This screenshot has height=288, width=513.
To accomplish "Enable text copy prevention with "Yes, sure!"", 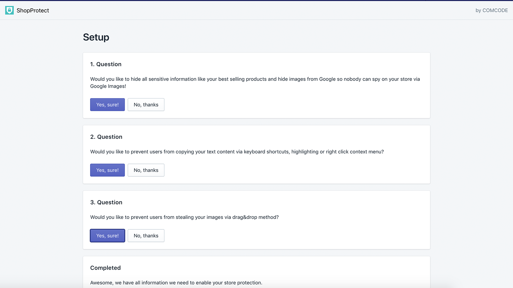I will pyautogui.click(x=107, y=170).
